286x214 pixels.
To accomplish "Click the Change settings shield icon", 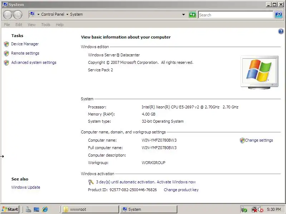I will 242,140.
